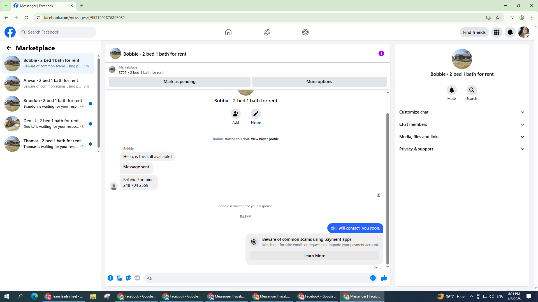Screen dimensions: 538x302
Task: Click the GIF picker icon
Action: (x=137, y=278)
